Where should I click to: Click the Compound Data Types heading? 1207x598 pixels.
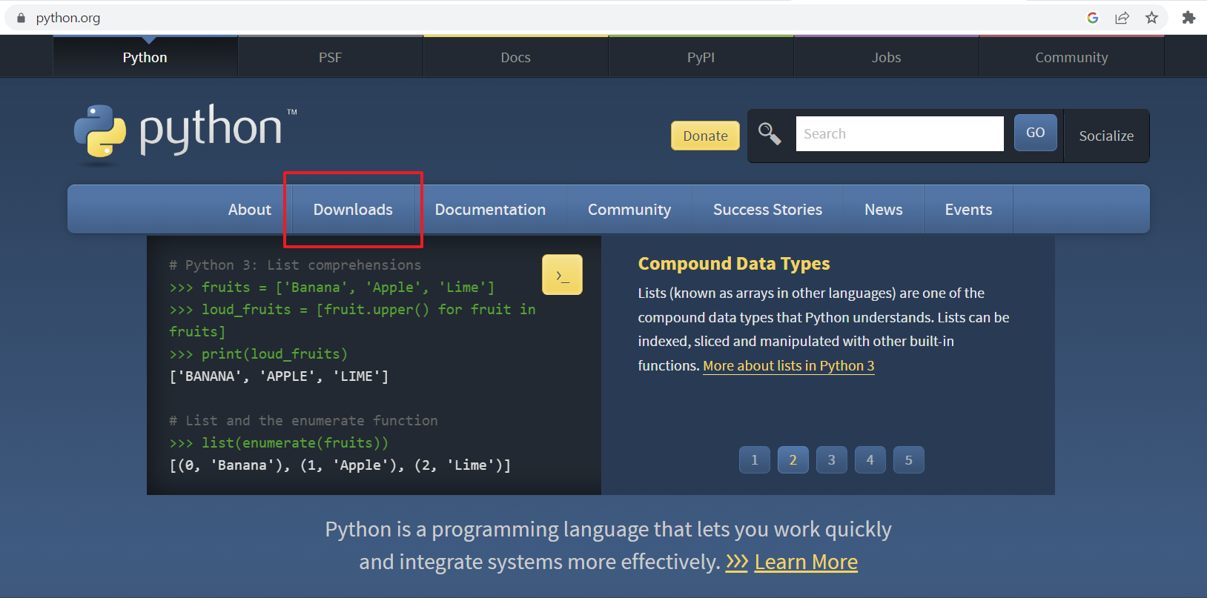tap(734, 264)
